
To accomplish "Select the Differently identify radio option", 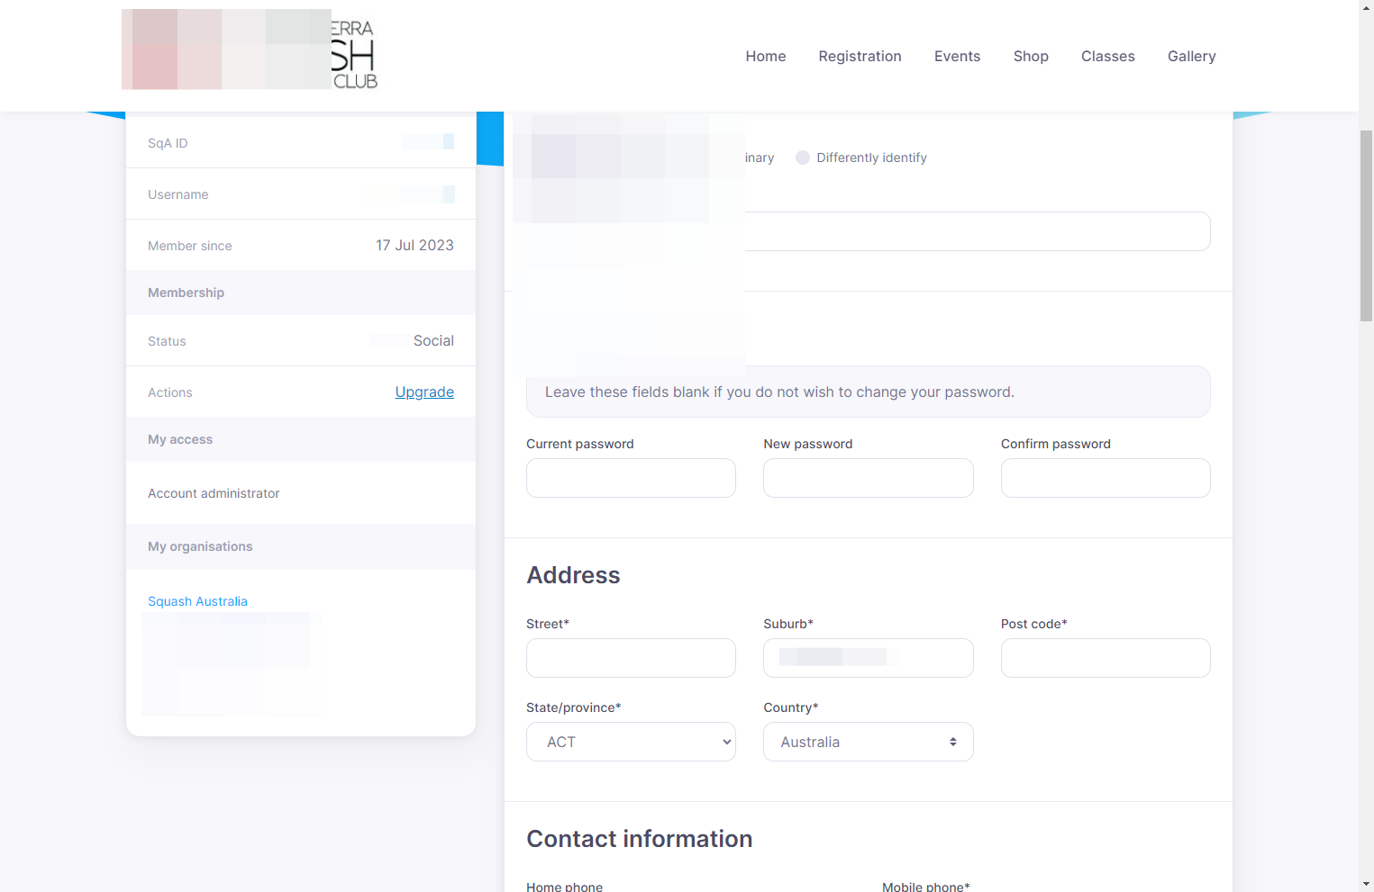I will pyautogui.click(x=803, y=158).
